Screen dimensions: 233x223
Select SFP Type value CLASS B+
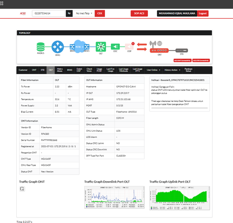(x=121, y=155)
